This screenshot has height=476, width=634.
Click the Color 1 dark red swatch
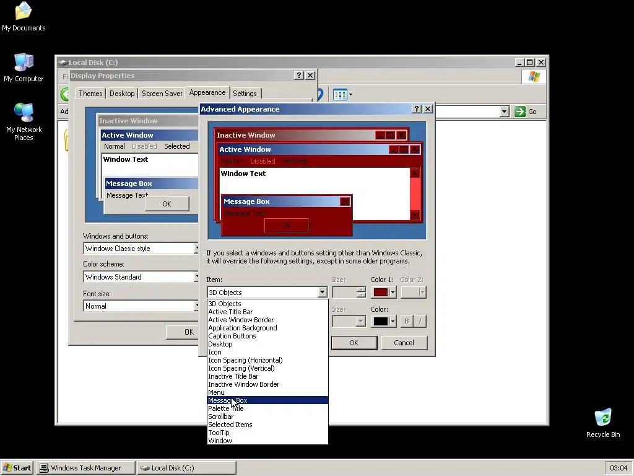point(381,293)
